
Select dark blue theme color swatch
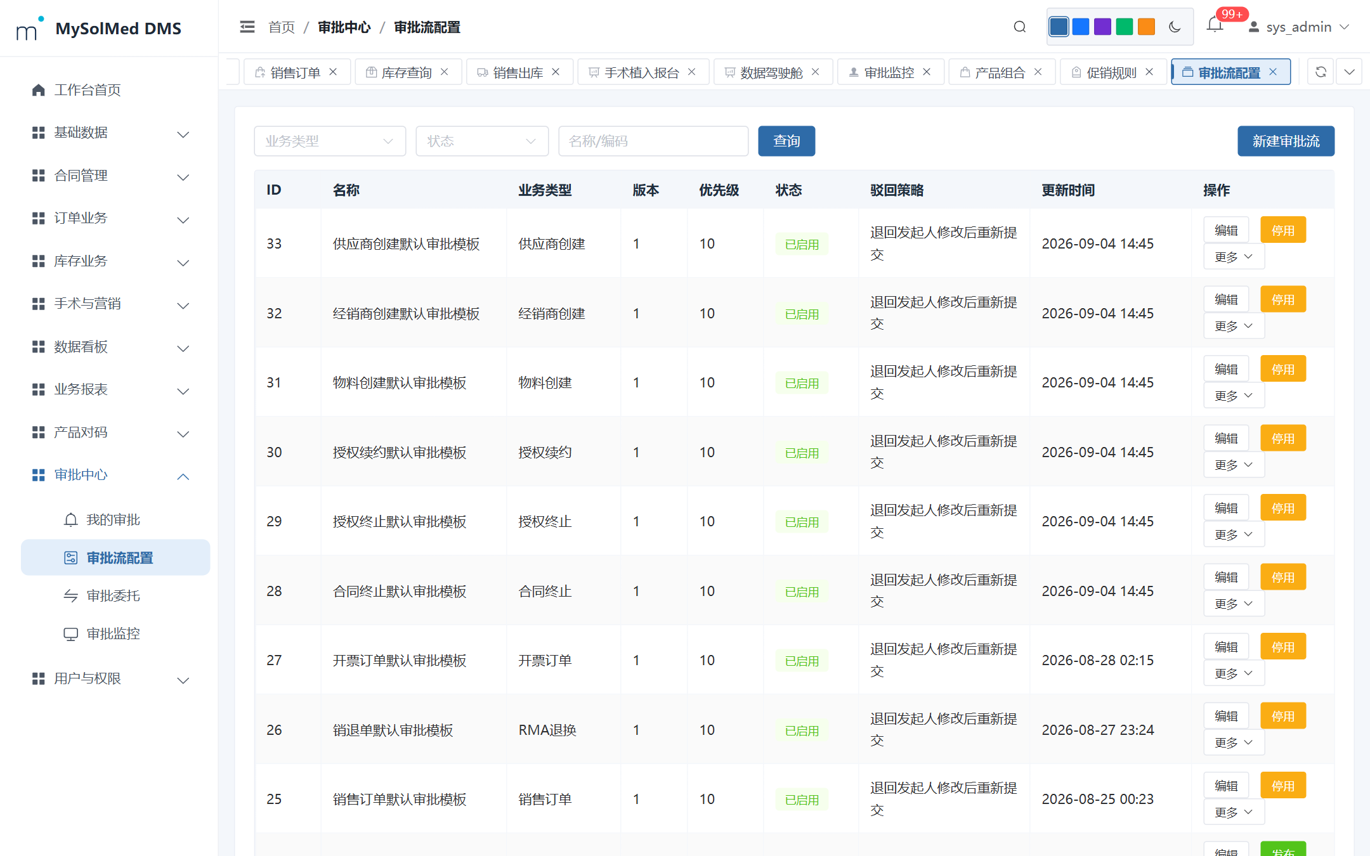point(1059,27)
